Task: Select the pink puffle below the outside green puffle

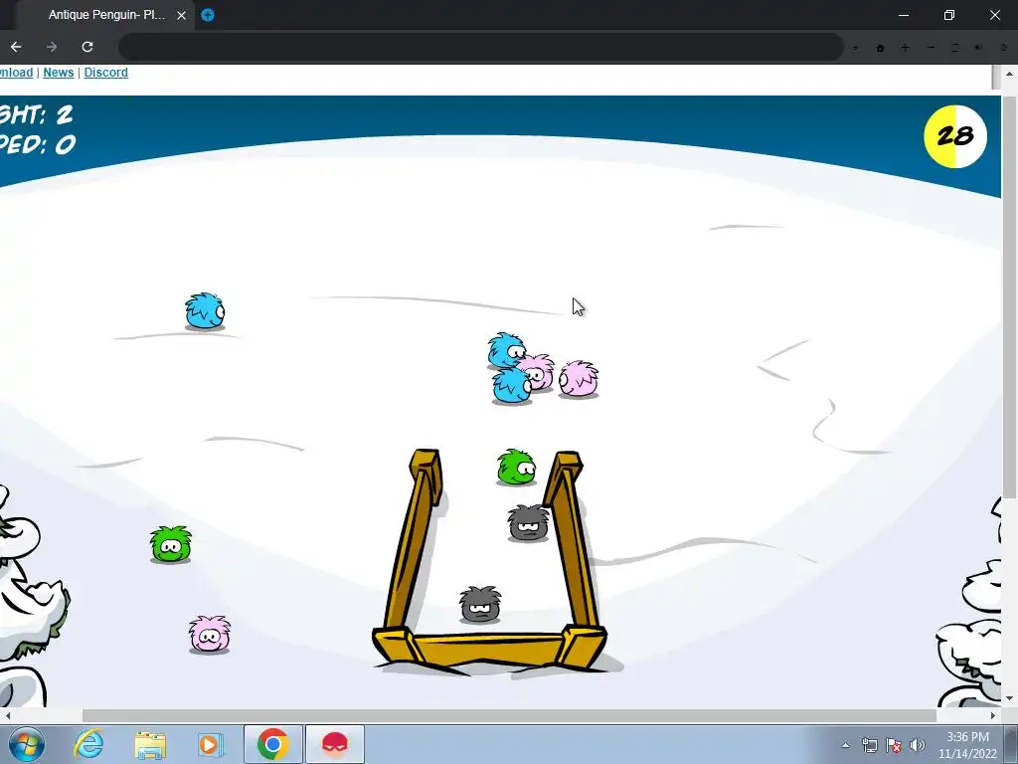Action: pyautogui.click(x=209, y=634)
